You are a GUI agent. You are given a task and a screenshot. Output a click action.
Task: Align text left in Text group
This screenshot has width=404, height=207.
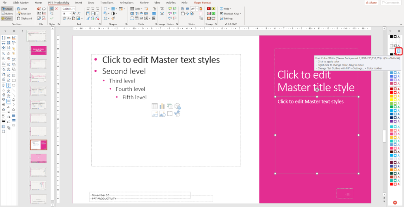click(x=88, y=9)
